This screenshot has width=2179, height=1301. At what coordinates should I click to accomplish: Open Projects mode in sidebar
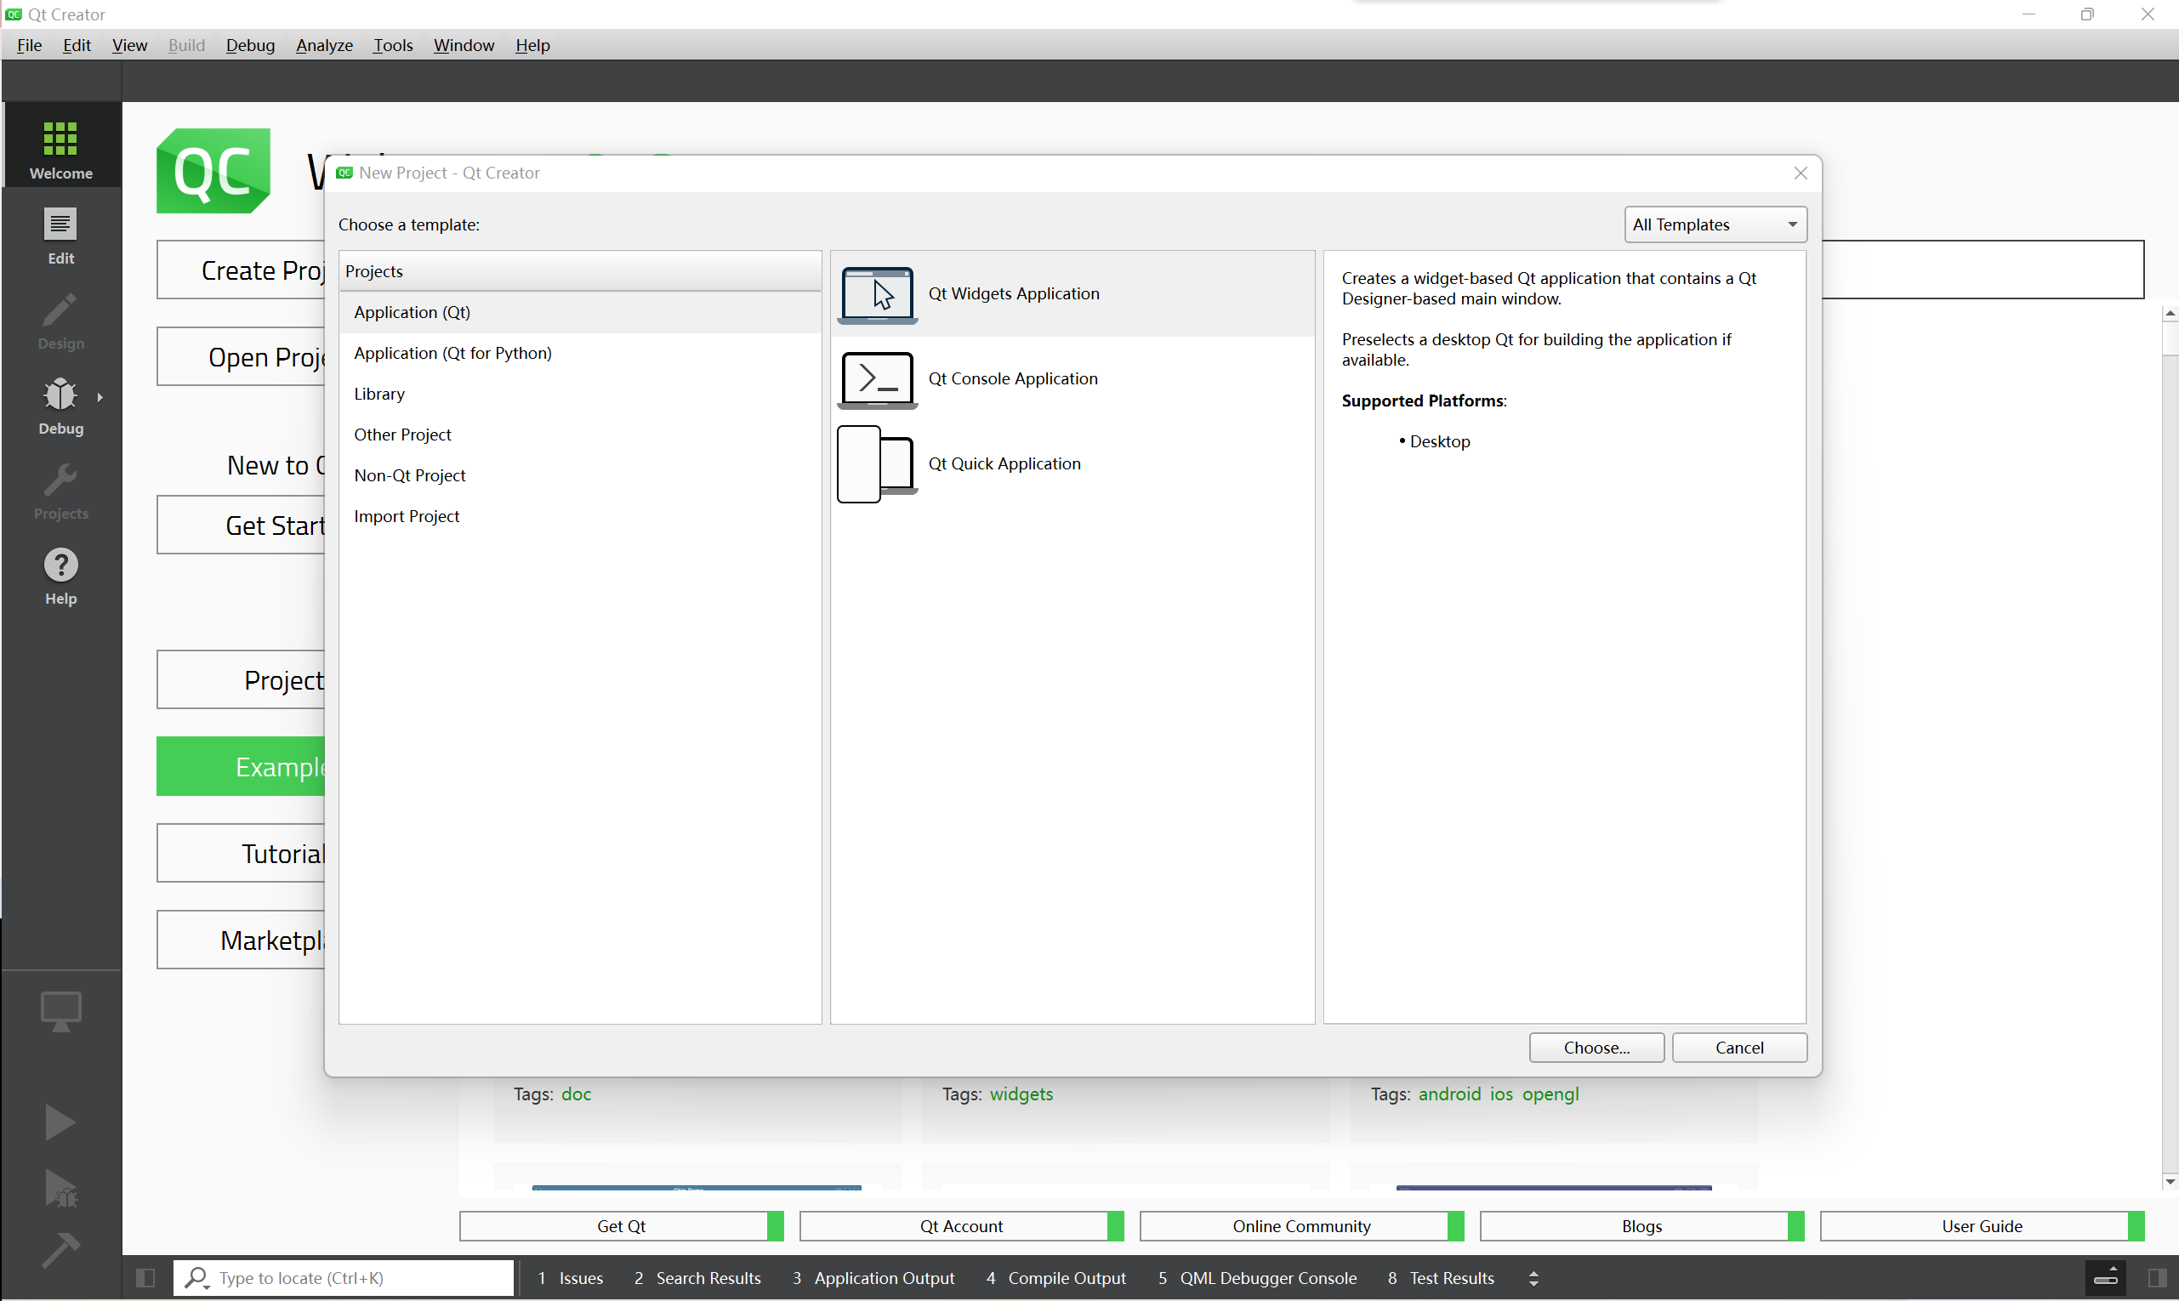60,491
